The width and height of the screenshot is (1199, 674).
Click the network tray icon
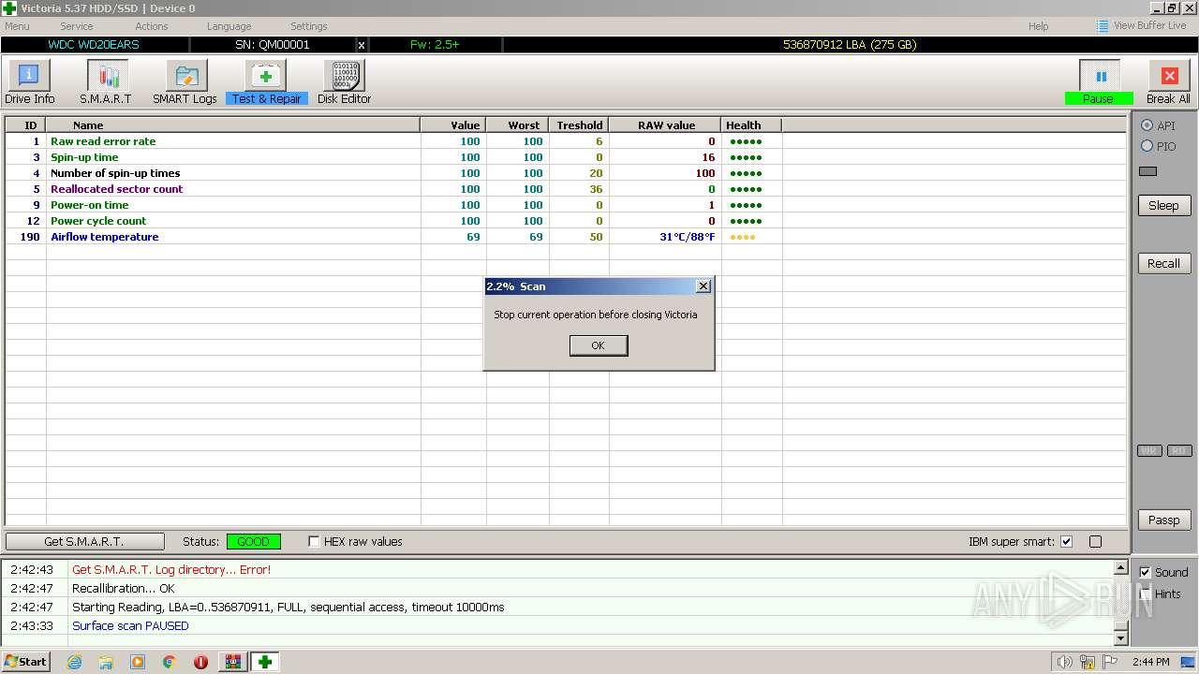pyautogui.click(x=1088, y=662)
